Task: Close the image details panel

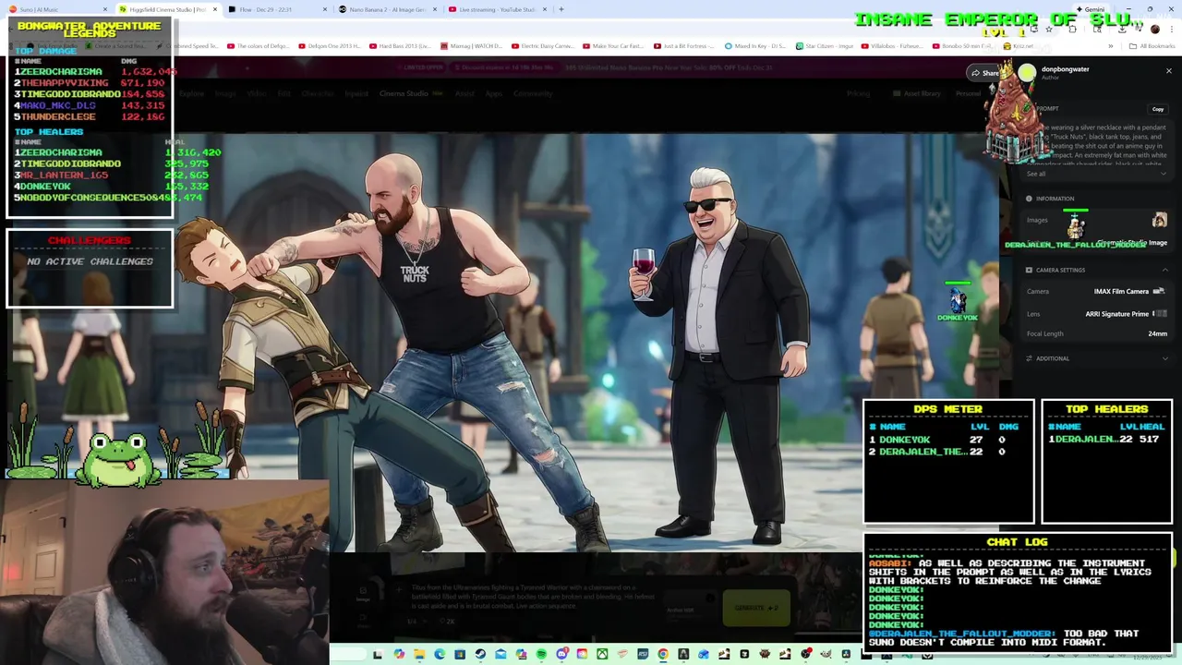Action: (x=1168, y=71)
